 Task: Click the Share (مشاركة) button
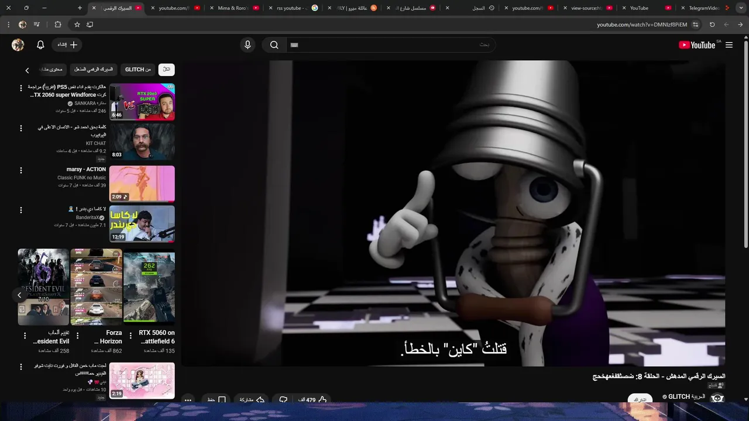pos(252,400)
